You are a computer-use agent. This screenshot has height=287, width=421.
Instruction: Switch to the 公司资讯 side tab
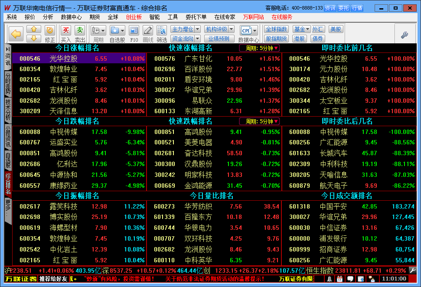click(8, 137)
